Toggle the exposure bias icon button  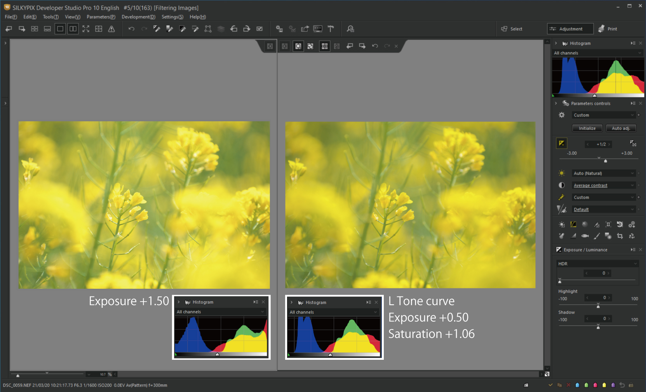point(562,143)
